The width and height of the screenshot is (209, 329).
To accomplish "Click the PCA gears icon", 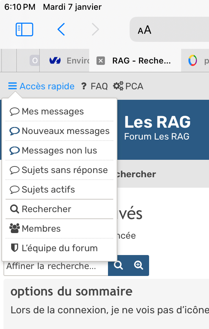I will coord(118,86).
